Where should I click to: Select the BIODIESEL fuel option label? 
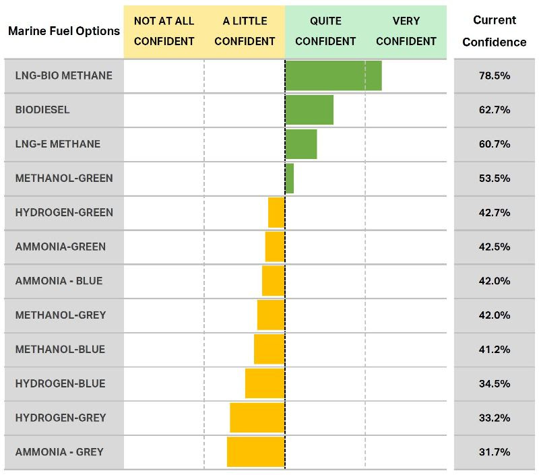click(42, 110)
